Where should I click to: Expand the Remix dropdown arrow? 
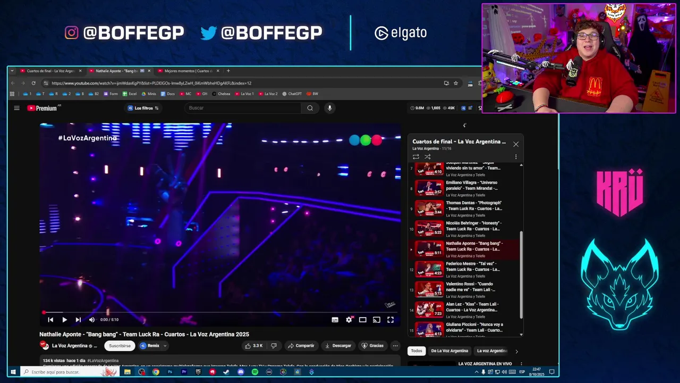(x=165, y=346)
